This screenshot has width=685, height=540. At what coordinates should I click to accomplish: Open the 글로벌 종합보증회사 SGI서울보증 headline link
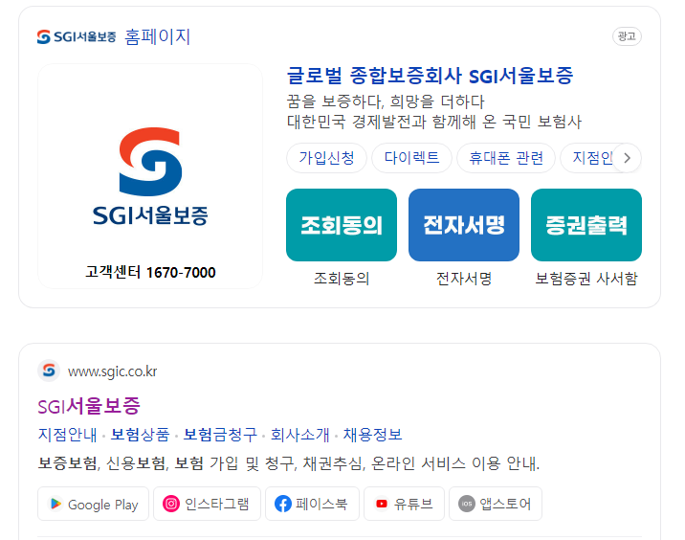430,76
